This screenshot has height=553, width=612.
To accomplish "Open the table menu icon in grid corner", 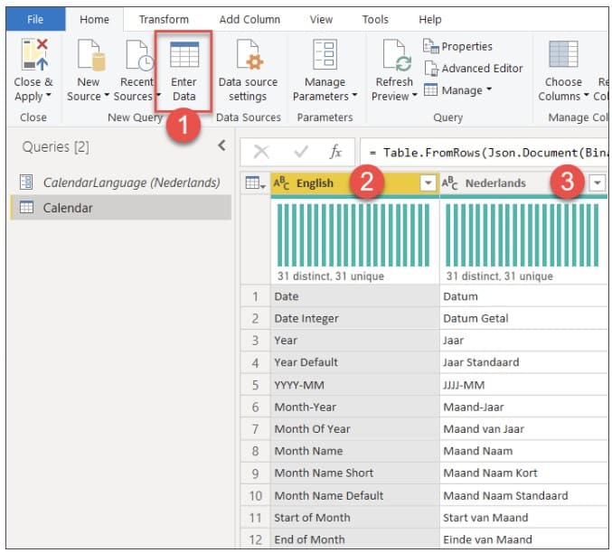I will pos(255,183).
